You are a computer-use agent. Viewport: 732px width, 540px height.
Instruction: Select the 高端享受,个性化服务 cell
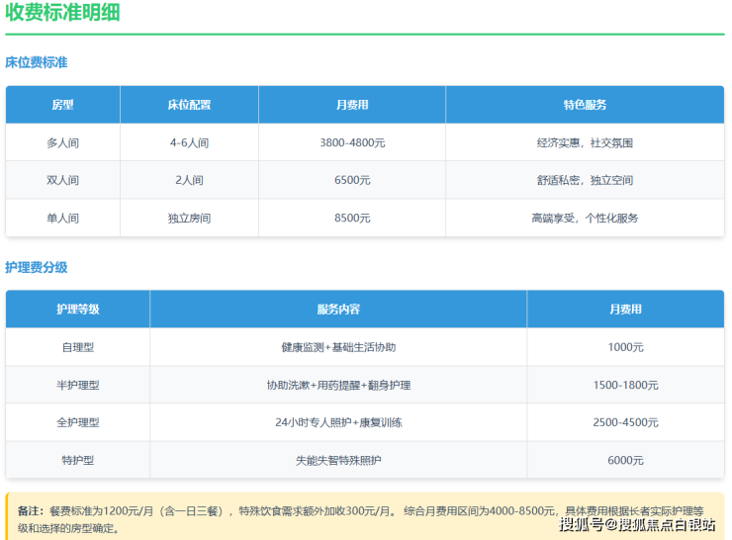point(585,218)
